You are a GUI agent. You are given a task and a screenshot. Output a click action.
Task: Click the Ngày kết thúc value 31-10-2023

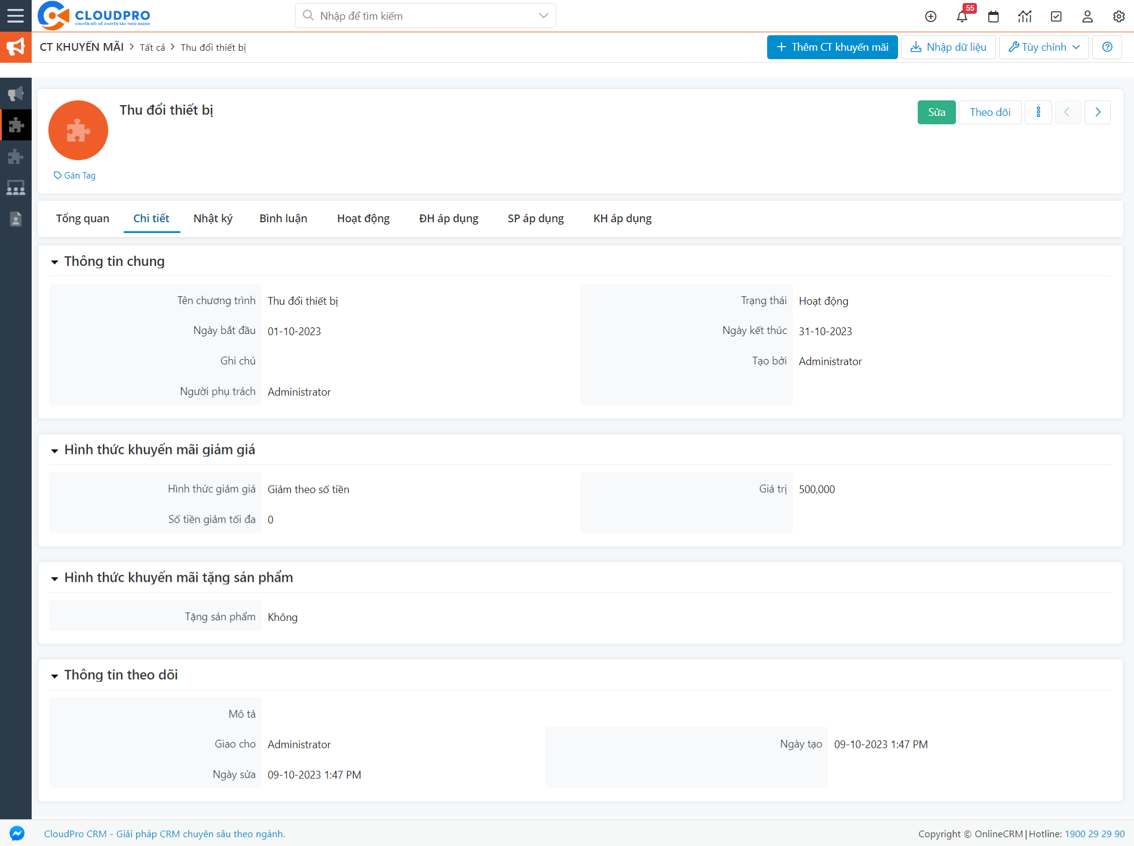click(825, 332)
